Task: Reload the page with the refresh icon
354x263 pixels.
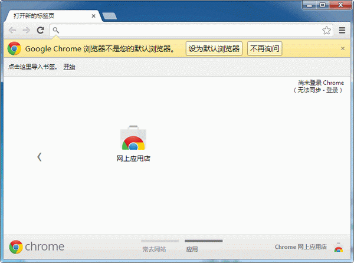Action: (x=40, y=30)
